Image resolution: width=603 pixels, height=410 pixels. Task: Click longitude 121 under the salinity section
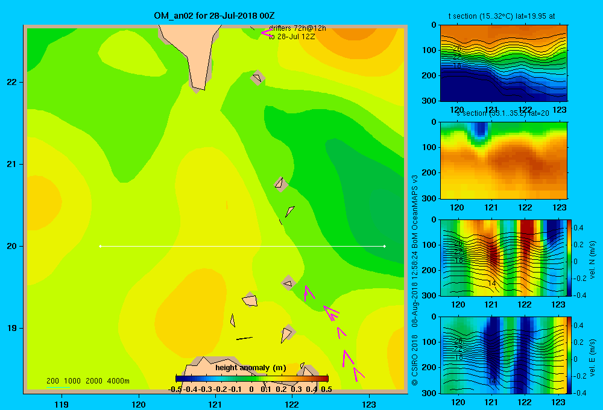coord(491,207)
